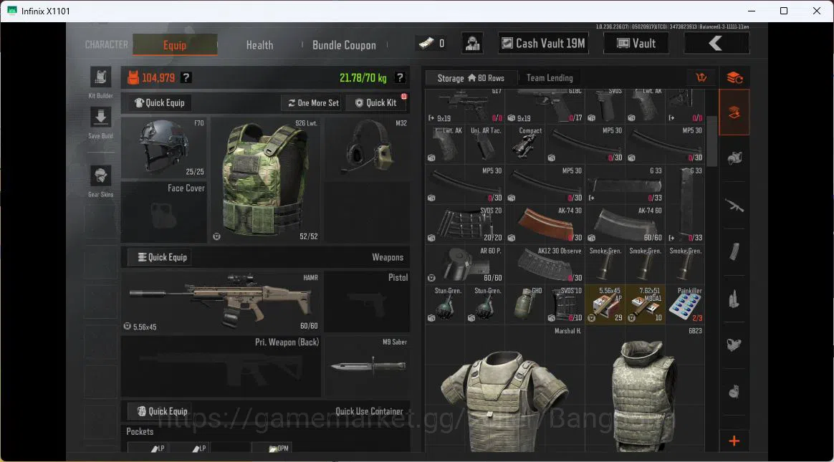Viewport: 834px width, 462px height.
Task: Select the Uni. AR Tac. grip item
Action: point(485,144)
